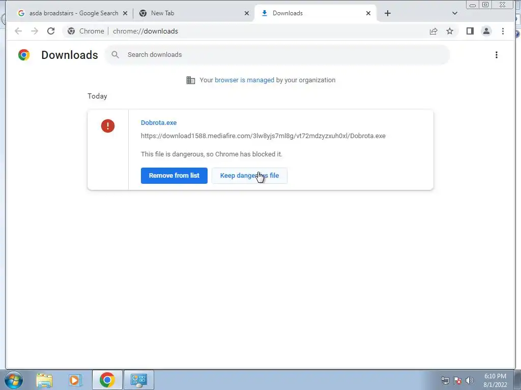Close the Downloads tab

click(368, 13)
